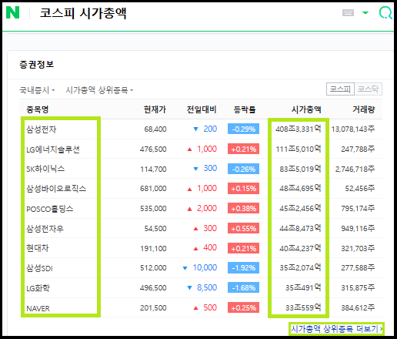Click the -1.68% badge for LG화학
This screenshot has height=339, width=397.
pyautogui.click(x=243, y=287)
